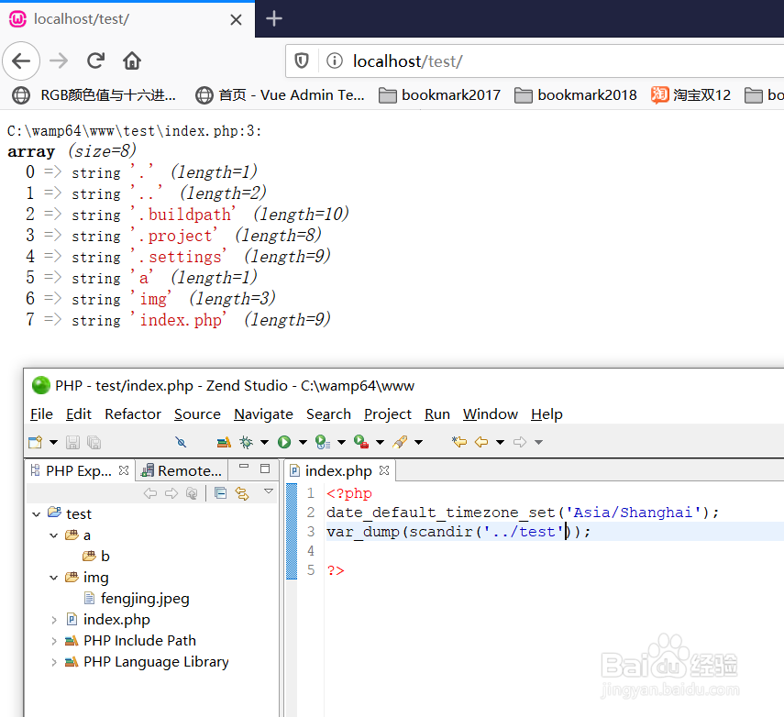The width and height of the screenshot is (784, 717).
Task: Collapse the img folder node
Action: (54, 578)
